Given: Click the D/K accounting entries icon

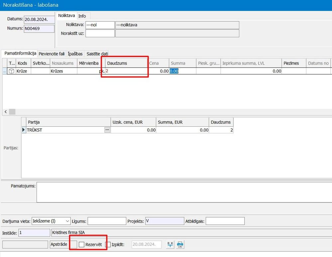Looking at the screenshot, I should (170, 245).
